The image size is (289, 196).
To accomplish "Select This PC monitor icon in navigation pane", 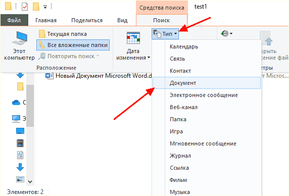I will (x=16, y=119).
